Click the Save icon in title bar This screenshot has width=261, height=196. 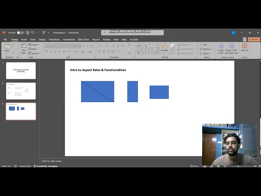point(28,33)
